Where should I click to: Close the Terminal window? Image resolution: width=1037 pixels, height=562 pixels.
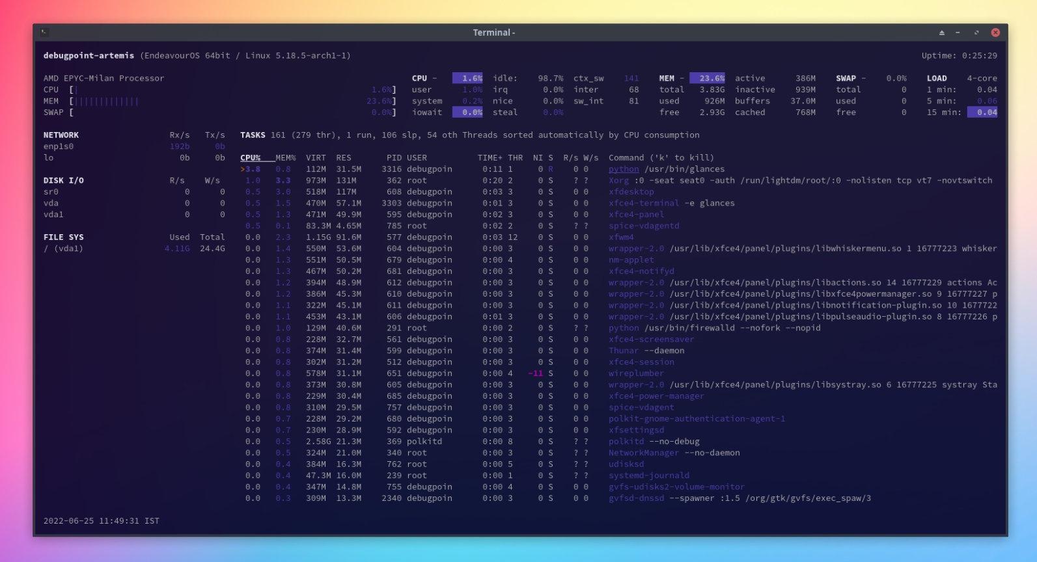pyautogui.click(x=995, y=33)
